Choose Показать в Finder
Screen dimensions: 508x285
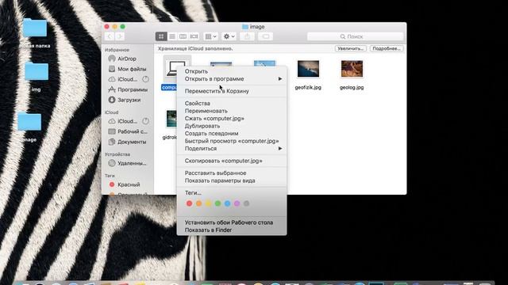[x=231, y=230]
